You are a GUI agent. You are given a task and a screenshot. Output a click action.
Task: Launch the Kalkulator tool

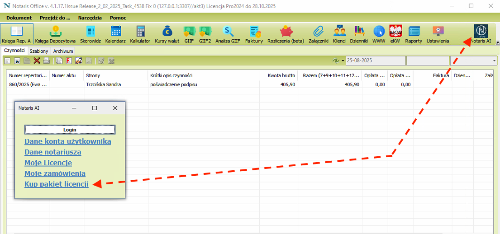140,34
